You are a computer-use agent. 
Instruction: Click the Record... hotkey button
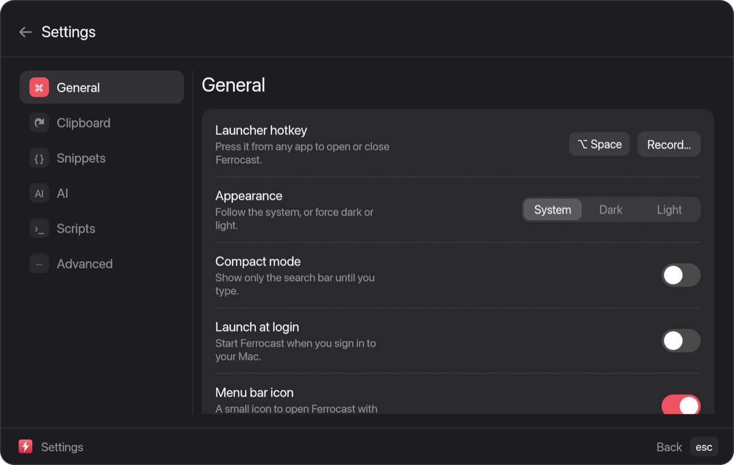point(669,144)
